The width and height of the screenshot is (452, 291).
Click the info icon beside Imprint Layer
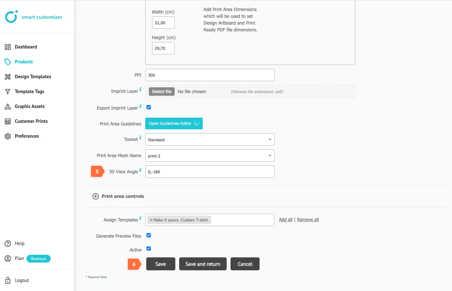pyautogui.click(x=140, y=89)
